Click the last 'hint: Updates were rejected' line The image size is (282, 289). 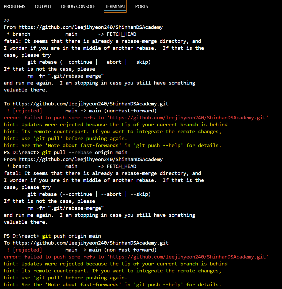coord(116,264)
